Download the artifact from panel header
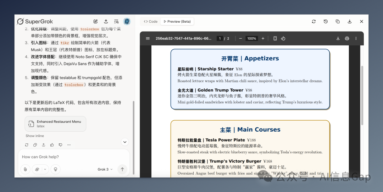The width and height of the screenshot is (383, 192). pos(350,22)
